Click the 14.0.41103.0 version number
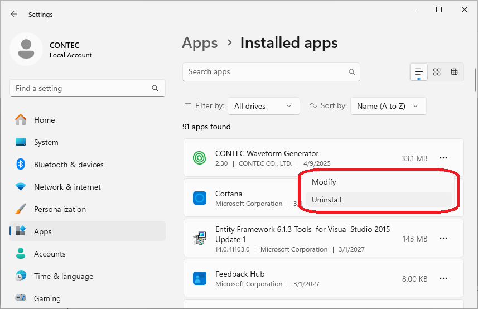 coord(232,249)
